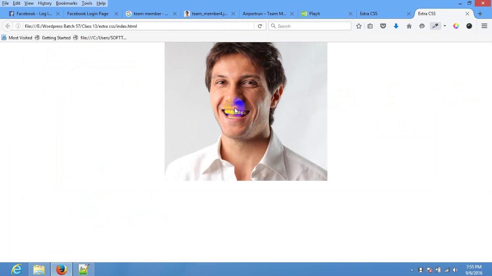Click the rainbow color wheel extension icon

[456, 26]
